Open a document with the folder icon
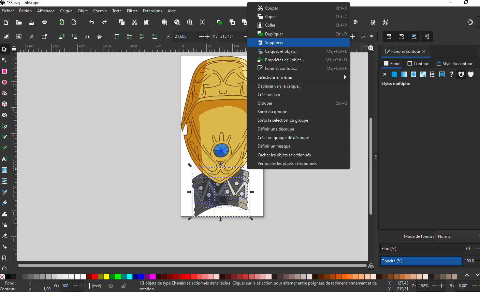 (19, 22)
